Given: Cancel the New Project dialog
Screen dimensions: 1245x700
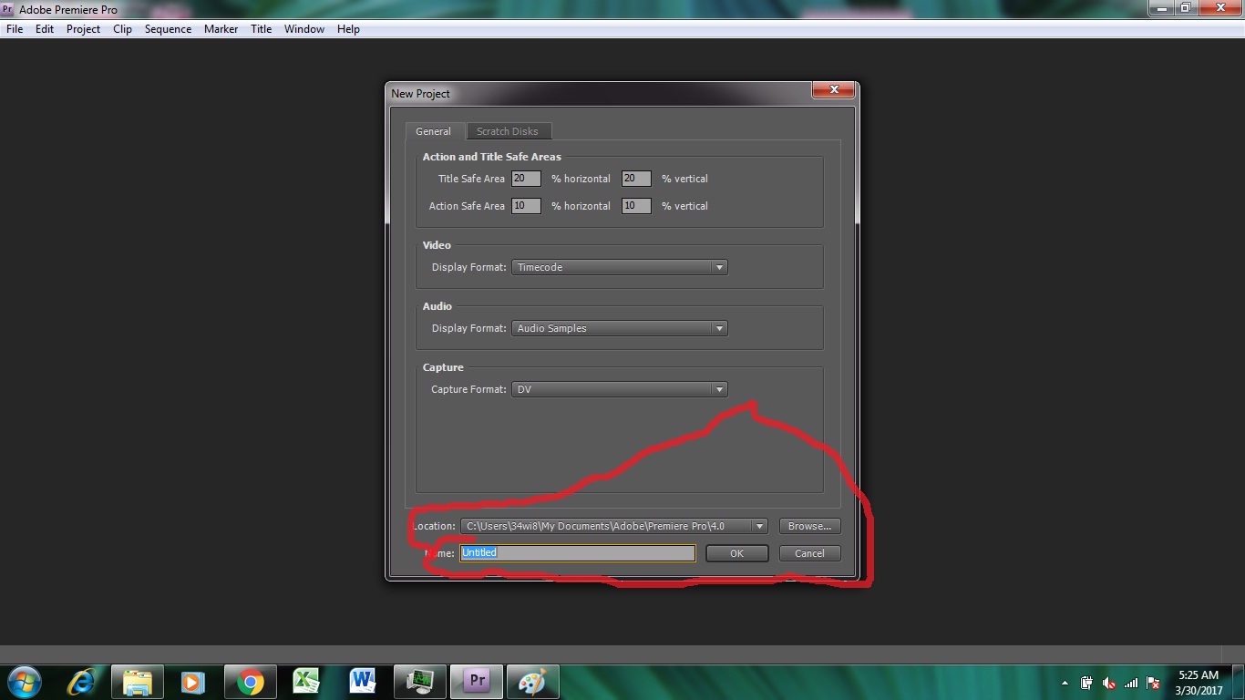Looking at the screenshot, I should (809, 553).
